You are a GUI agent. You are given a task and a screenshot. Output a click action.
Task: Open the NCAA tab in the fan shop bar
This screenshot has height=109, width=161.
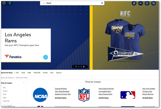click(45, 73)
